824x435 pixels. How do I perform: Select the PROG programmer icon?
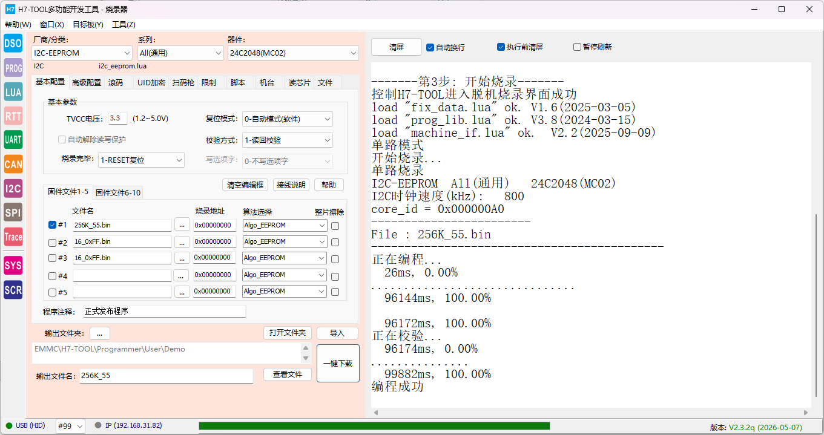13,68
